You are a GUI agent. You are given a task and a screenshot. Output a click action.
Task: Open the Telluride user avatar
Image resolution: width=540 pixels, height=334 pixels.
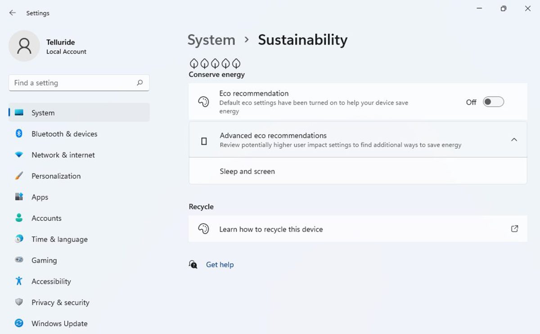(24, 46)
